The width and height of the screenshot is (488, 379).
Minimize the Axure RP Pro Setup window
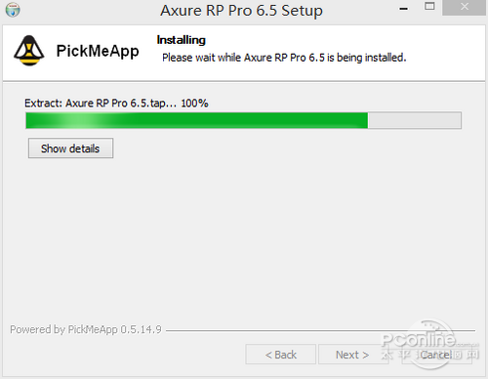point(404,9)
